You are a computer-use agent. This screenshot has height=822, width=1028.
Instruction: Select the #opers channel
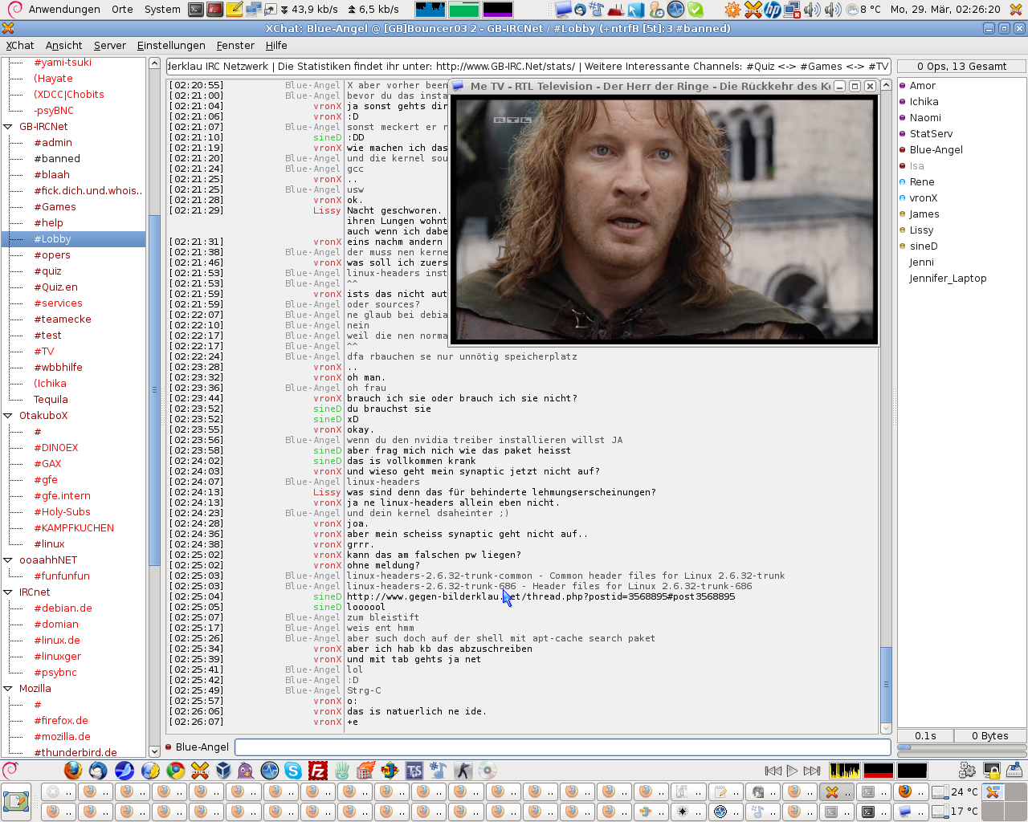click(x=52, y=255)
